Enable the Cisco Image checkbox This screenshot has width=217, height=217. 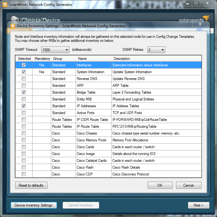click(24, 154)
